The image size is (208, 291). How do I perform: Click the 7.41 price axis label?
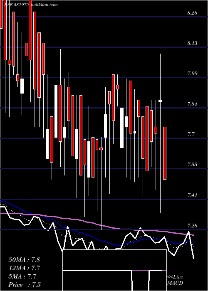(x=192, y=195)
